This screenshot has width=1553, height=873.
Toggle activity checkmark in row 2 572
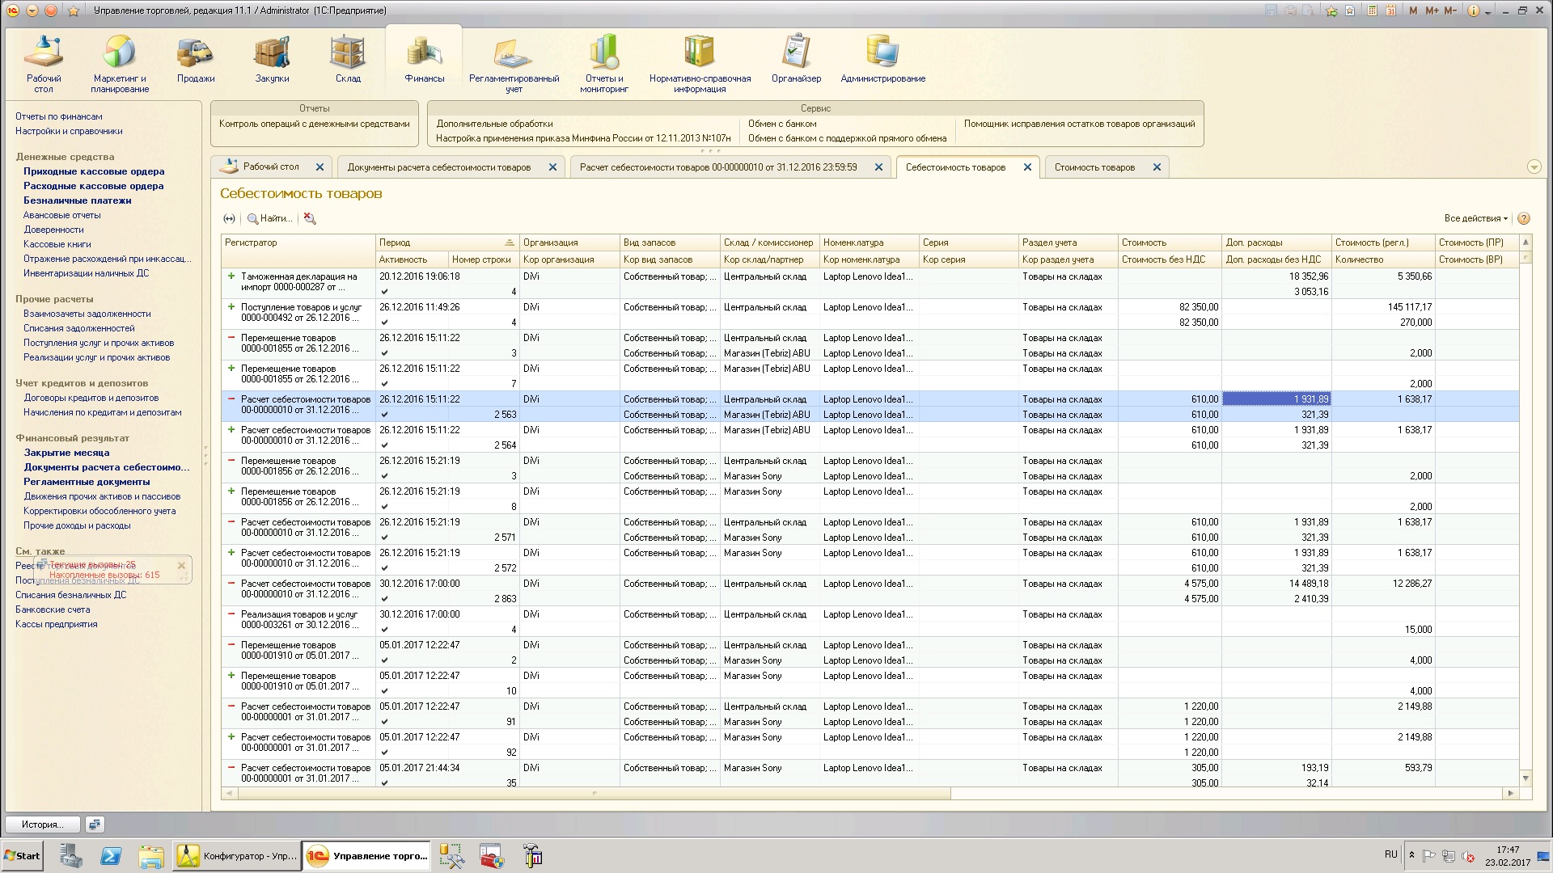point(384,568)
